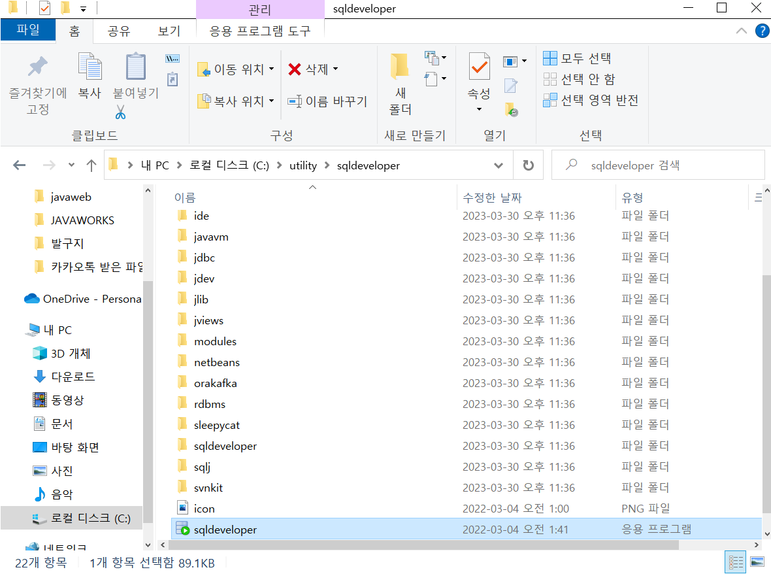Switch to details view icon in status bar
This screenshot has height=574, width=771.
pyautogui.click(x=736, y=562)
